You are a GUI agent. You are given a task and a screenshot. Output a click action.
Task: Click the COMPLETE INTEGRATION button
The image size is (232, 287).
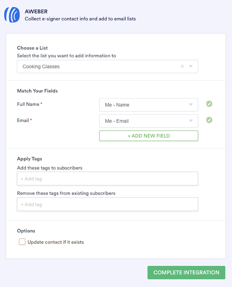click(x=186, y=272)
